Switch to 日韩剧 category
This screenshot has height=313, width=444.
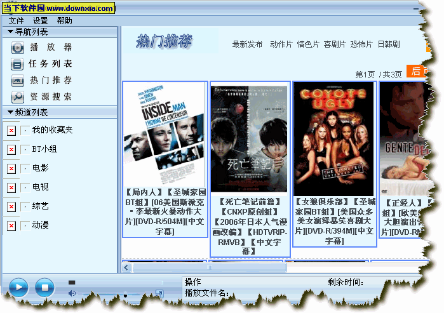[x=389, y=44]
